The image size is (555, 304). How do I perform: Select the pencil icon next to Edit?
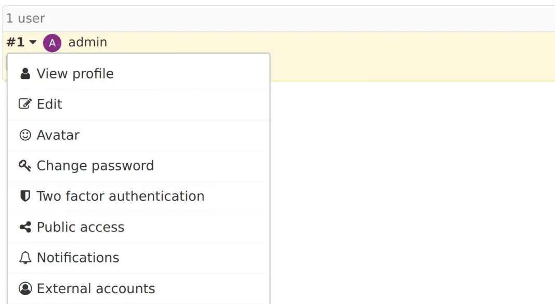[24, 103]
